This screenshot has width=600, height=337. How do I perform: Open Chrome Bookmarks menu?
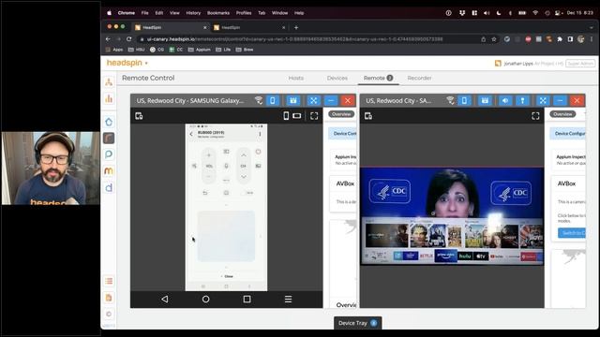pyautogui.click(x=218, y=13)
